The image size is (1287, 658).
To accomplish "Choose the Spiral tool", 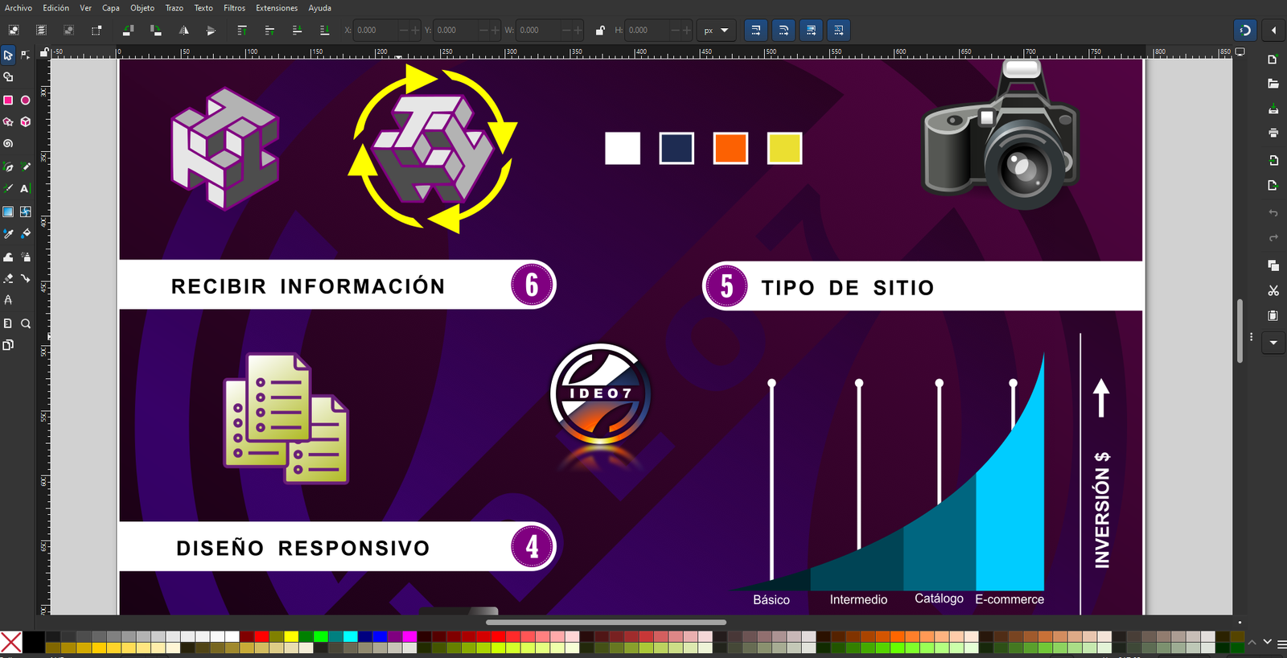I will (8, 144).
